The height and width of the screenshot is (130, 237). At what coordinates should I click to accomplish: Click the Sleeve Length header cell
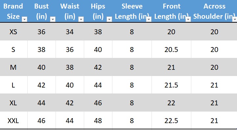coord(132,11)
